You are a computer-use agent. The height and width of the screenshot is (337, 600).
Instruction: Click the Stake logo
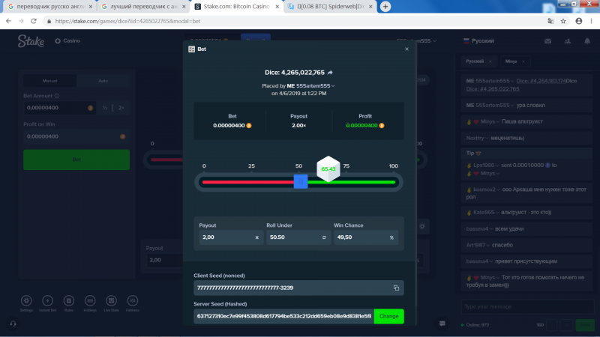point(31,41)
